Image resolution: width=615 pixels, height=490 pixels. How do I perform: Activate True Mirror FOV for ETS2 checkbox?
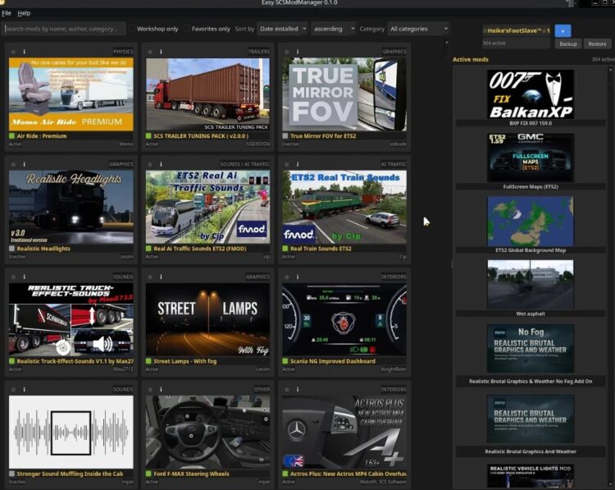tap(285, 136)
